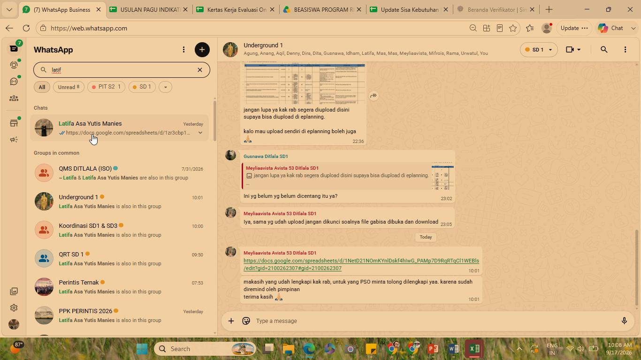This screenshot has height=360, width=641.
Task: Clear the search text field
Action: tap(200, 70)
